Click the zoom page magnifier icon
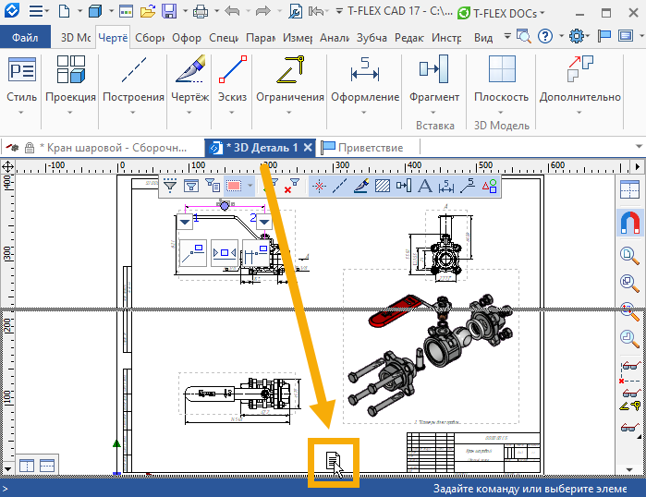Screen dimensions: 646x497 coord(629,255)
